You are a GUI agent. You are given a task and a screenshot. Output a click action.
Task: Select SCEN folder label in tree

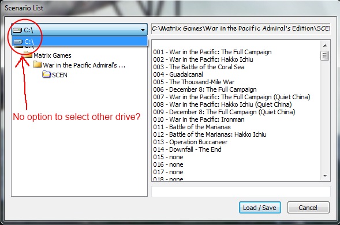coord(59,75)
